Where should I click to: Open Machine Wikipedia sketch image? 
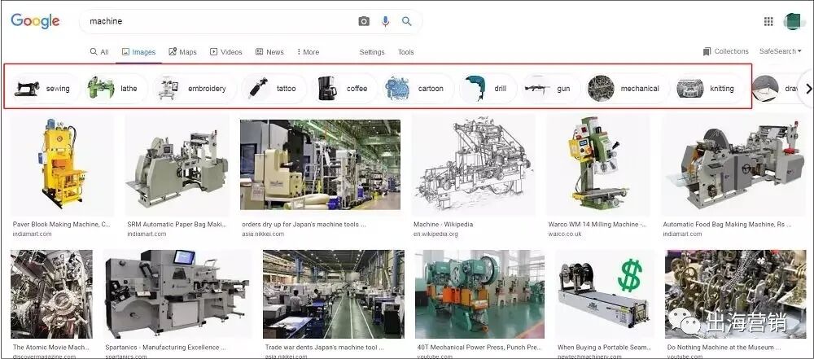[x=473, y=164]
